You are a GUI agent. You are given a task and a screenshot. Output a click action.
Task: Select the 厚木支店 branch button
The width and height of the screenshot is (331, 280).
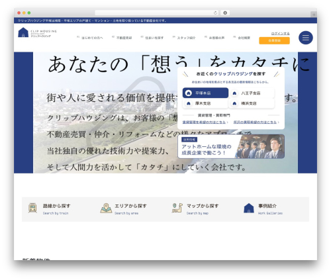pos(205,103)
